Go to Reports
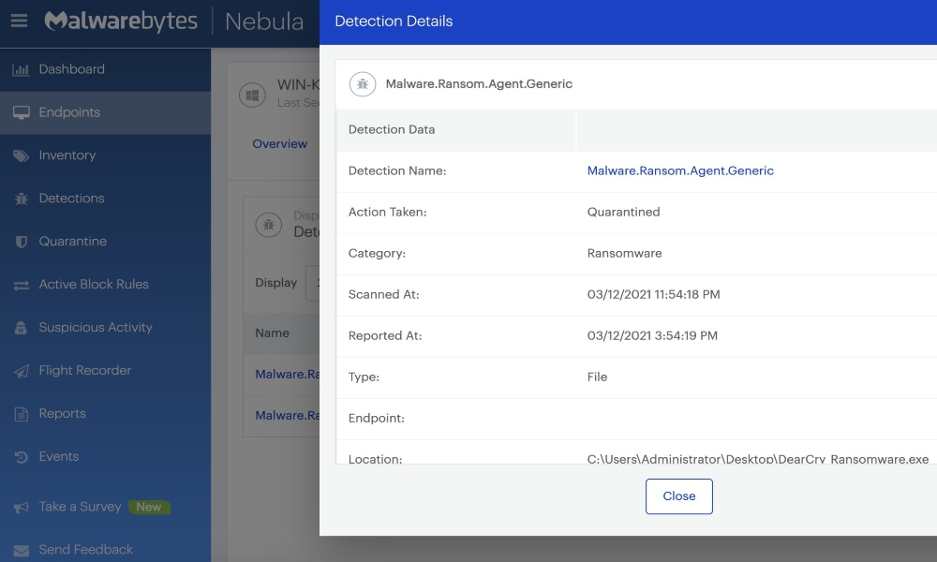The width and height of the screenshot is (937, 562). 62,413
